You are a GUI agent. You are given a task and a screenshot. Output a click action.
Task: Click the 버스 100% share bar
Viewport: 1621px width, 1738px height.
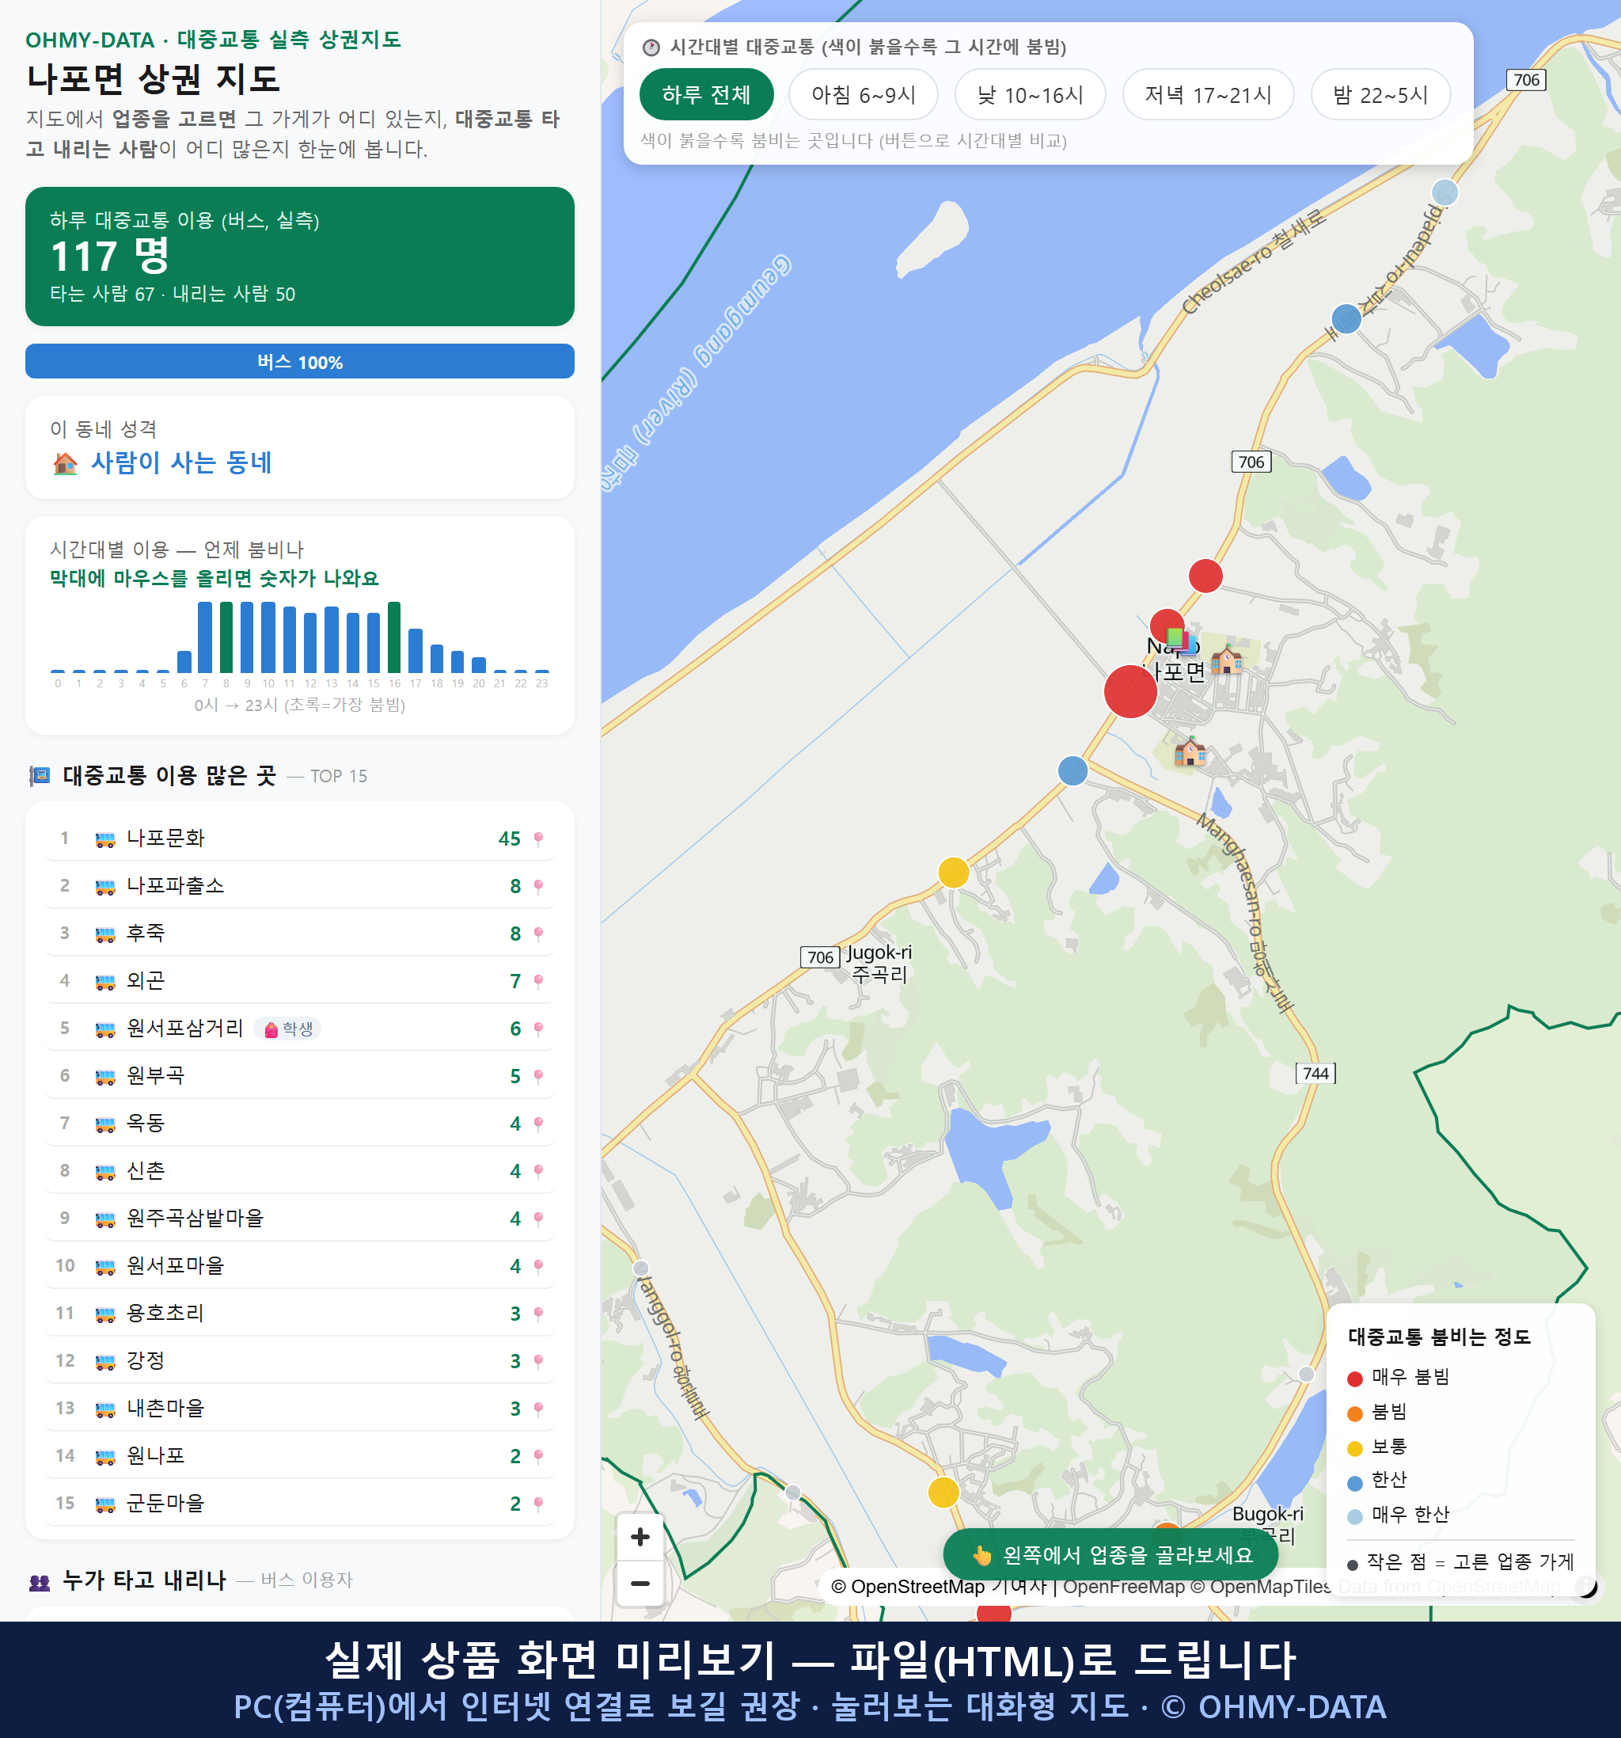pos(299,361)
